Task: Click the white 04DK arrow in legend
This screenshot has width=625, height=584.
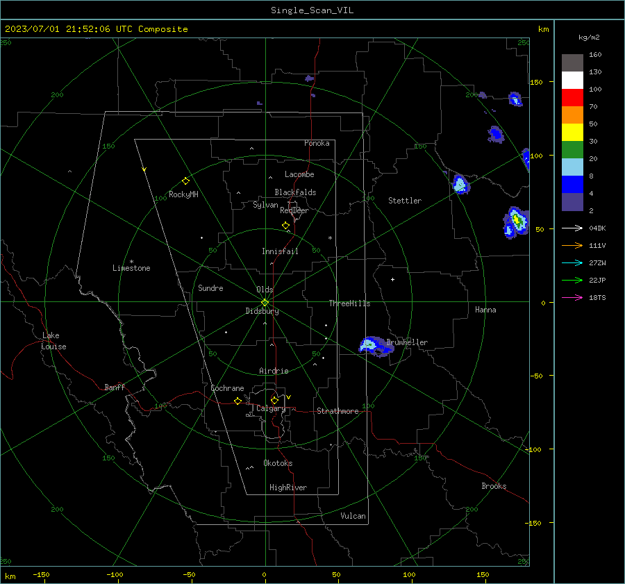Action: click(x=572, y=228)
